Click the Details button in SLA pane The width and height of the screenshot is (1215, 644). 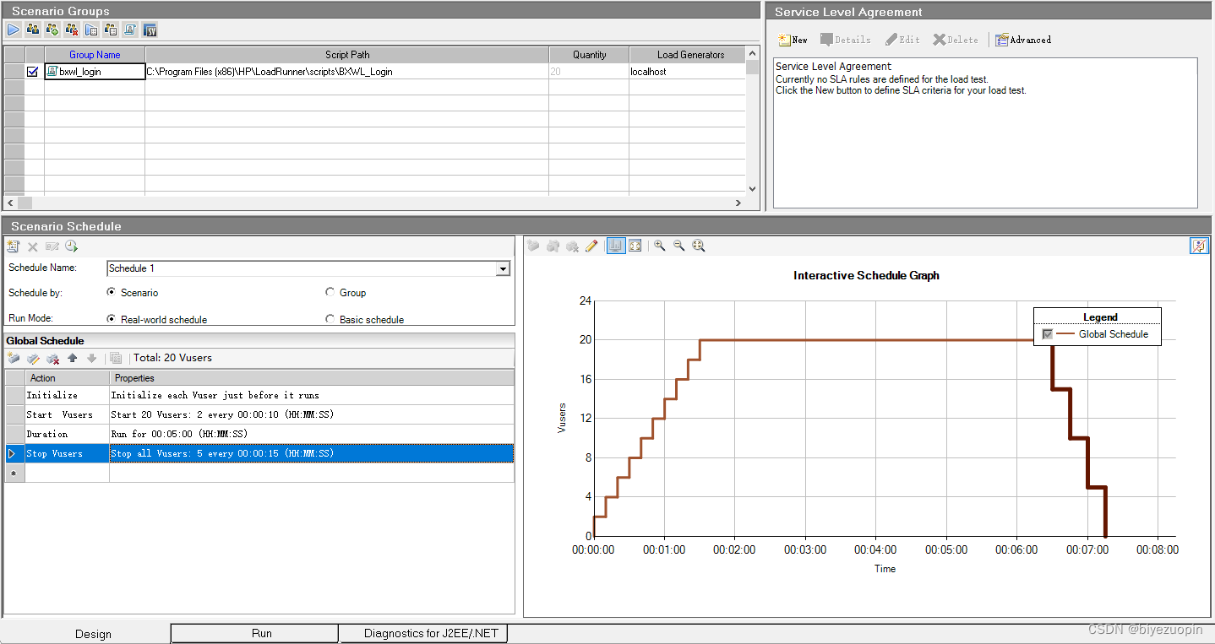(x=846, y=40)
